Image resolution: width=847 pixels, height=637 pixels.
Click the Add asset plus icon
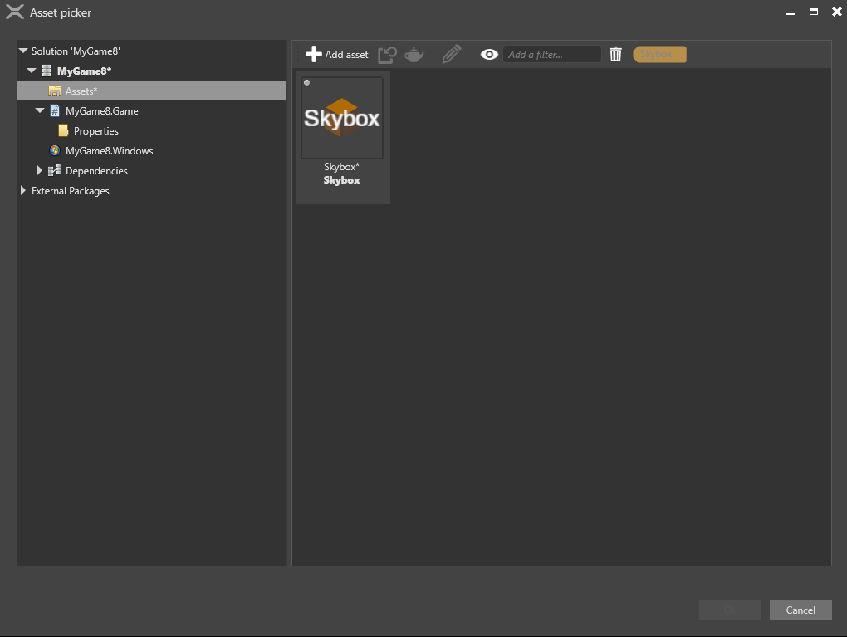(x=314, y=54)
